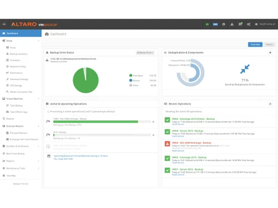Collapse the Granular Restore section arrow
This screenshot has width=278, height=208.
click(x=38, y=126)
